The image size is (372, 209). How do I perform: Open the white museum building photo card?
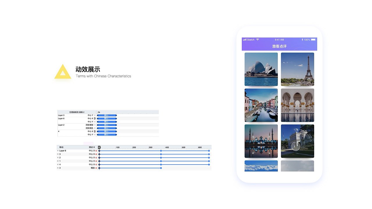click(297, 141)
